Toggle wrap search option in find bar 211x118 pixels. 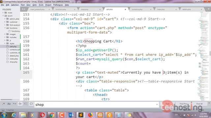[20, 104]
